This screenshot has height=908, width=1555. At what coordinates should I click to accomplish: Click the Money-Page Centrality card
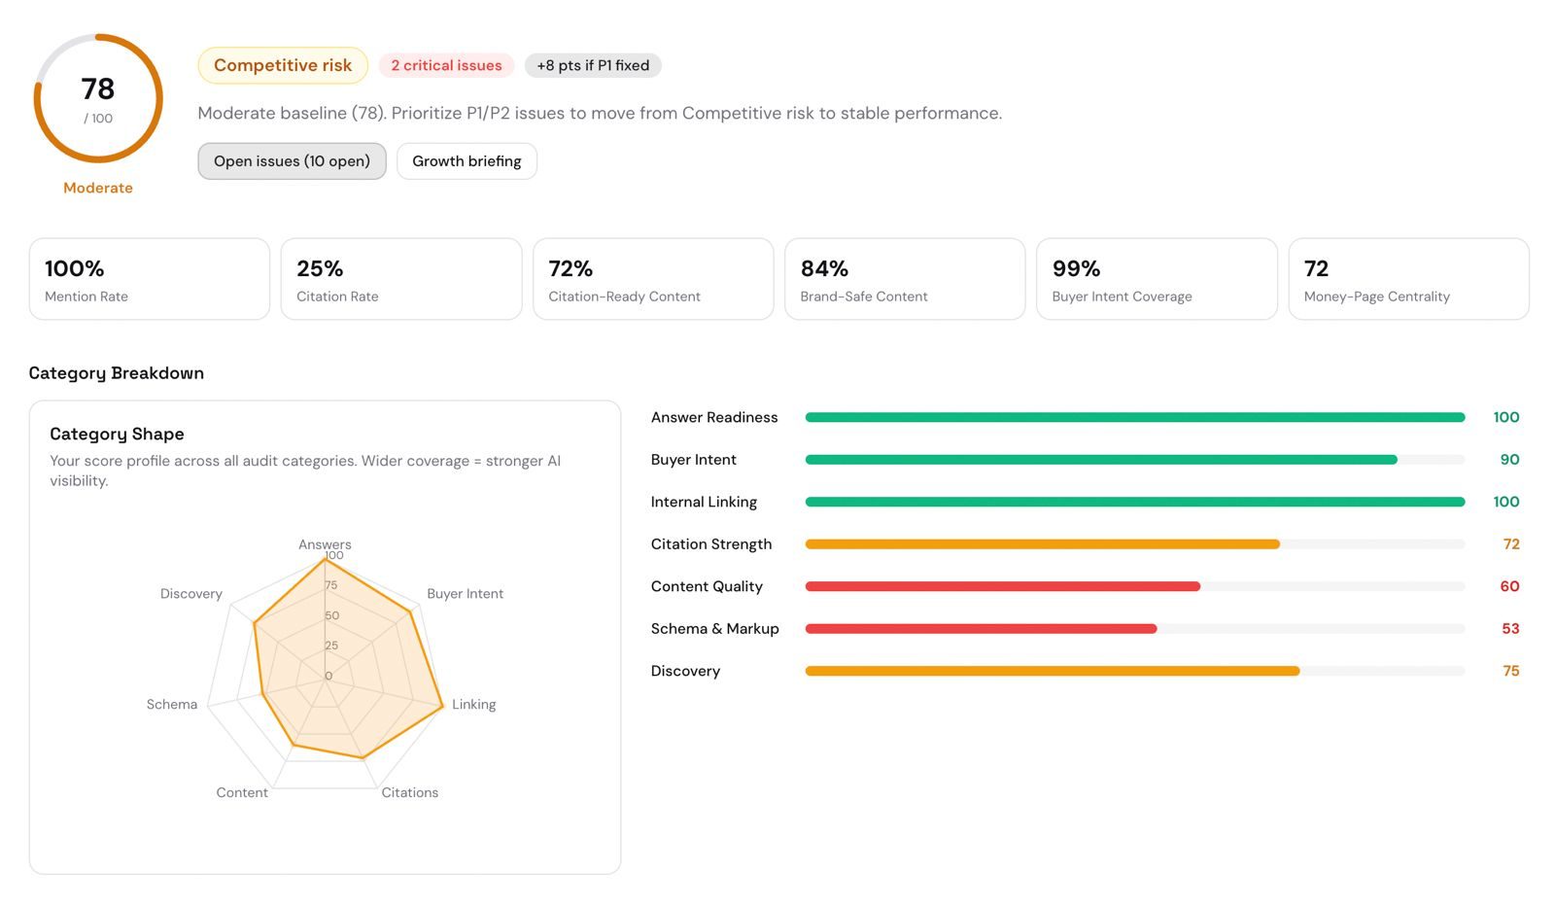[x=1408, y=279]
